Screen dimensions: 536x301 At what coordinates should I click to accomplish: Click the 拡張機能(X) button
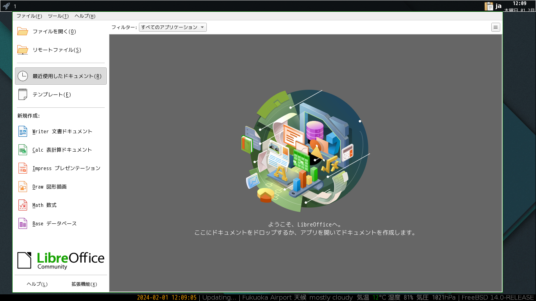click(x=84, y=284)
